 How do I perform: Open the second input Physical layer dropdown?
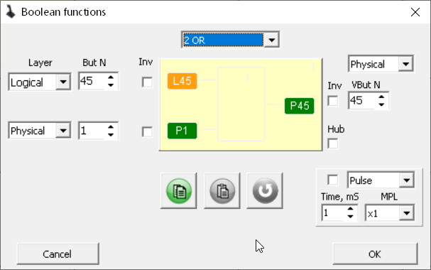click(x=63, y=130)
